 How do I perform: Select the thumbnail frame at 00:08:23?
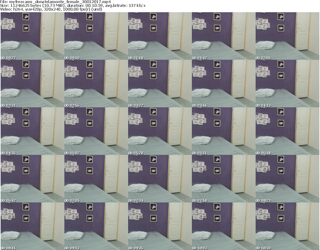[x=287, y=179]
